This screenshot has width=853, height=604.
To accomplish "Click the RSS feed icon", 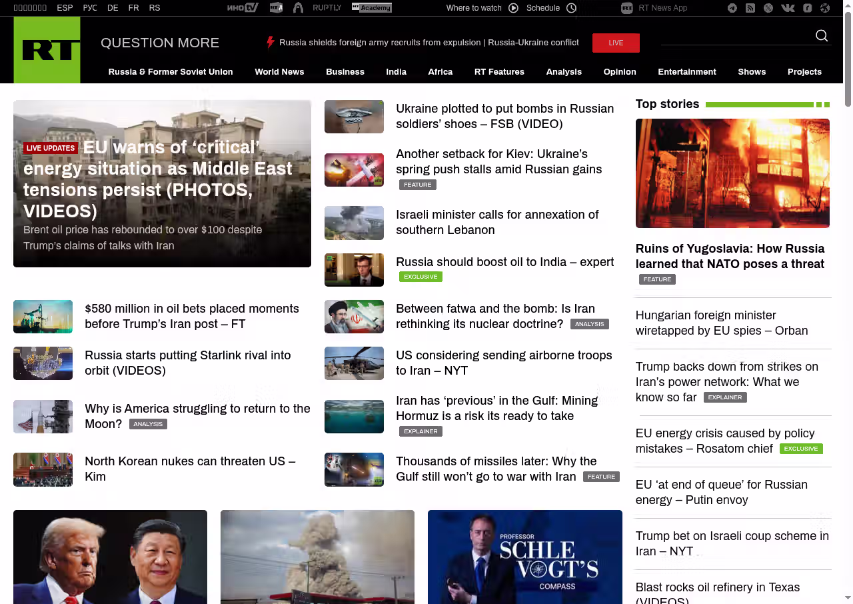I will click(750, 8).
